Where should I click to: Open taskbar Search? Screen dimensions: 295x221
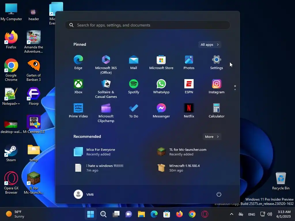[103, 214]
